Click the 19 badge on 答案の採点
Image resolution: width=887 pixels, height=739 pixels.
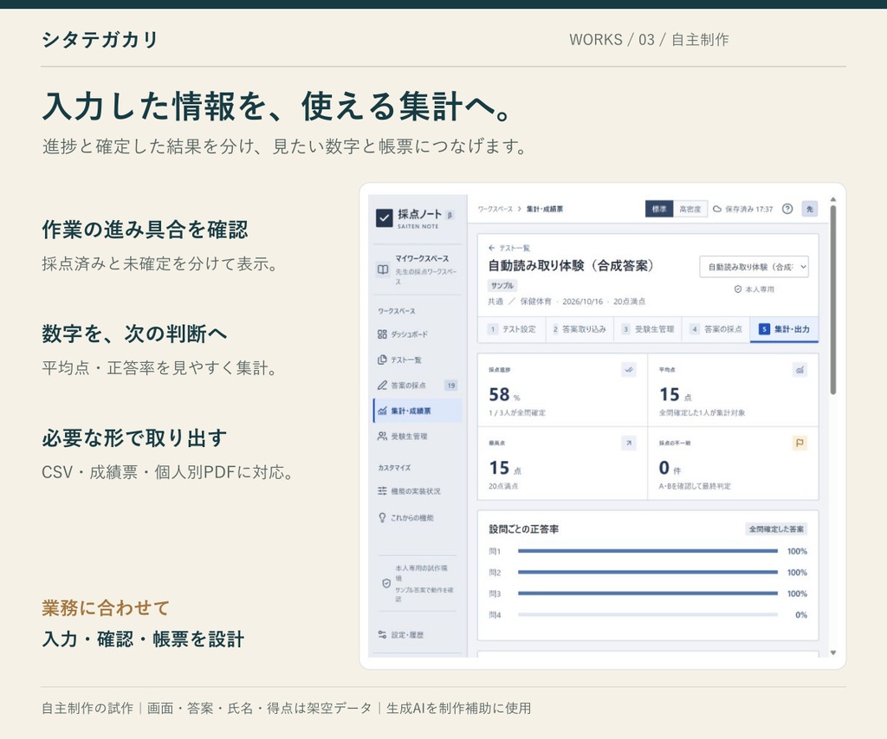point(450,386)
